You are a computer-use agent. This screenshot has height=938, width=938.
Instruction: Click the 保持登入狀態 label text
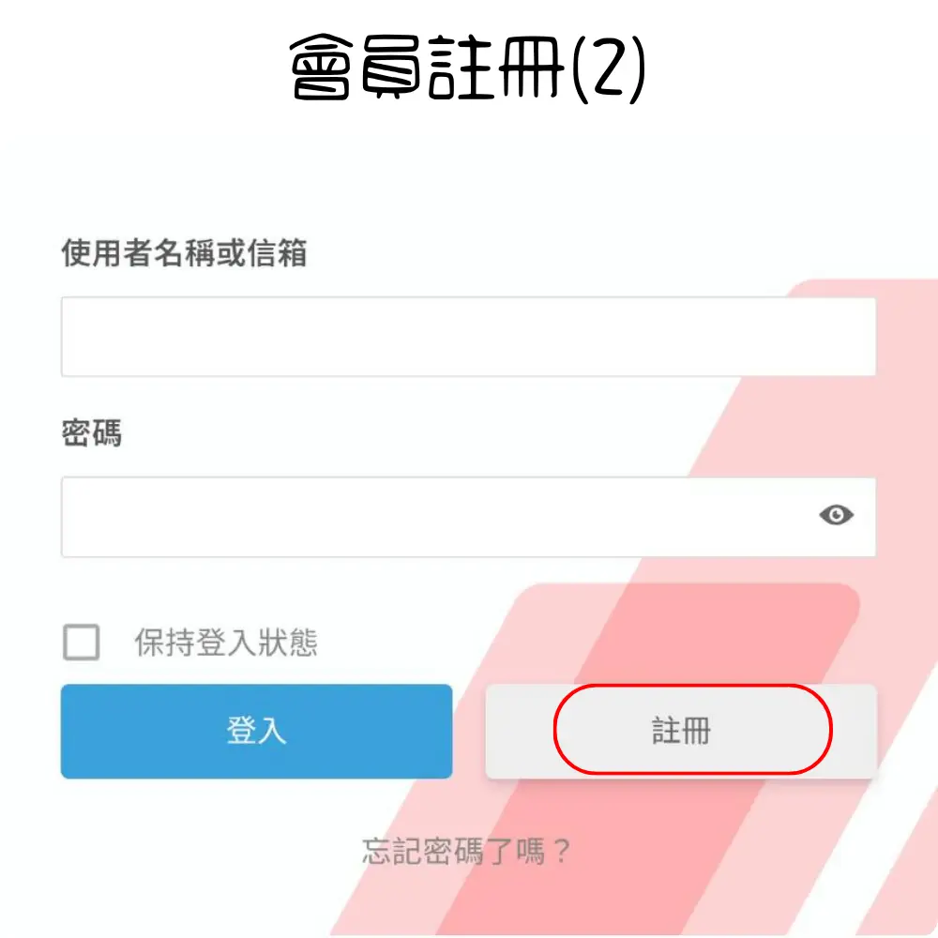coord(226,643)
